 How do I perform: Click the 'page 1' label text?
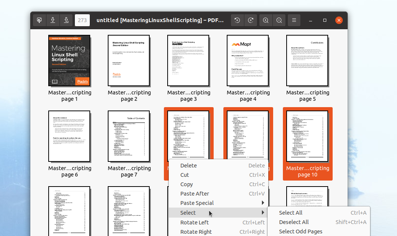(69, 99)
